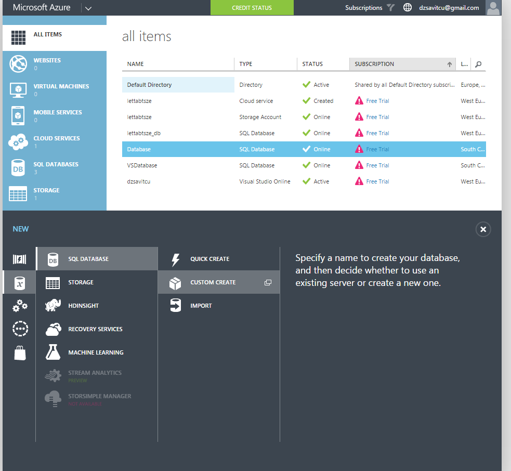Choose SQL Database in New menu

pos(97,259)
